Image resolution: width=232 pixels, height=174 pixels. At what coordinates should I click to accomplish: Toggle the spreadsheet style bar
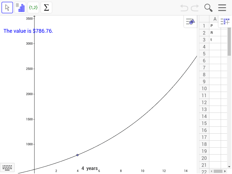click(225, 21)
